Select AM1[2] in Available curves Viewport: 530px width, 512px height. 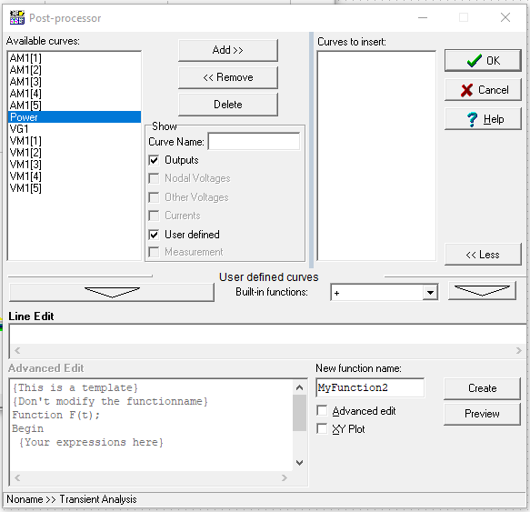click(x=74, y=70)
